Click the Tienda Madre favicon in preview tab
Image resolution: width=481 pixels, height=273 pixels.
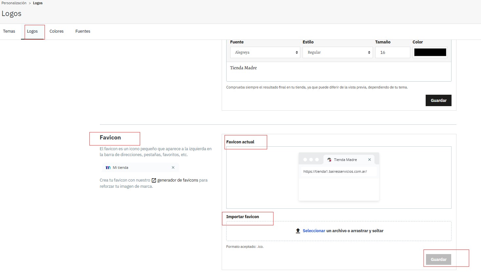(x=329, y=160)
